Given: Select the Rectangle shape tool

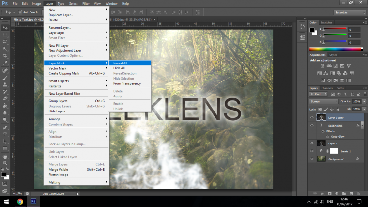Looking at the screenshot, I should click(5, 149).
